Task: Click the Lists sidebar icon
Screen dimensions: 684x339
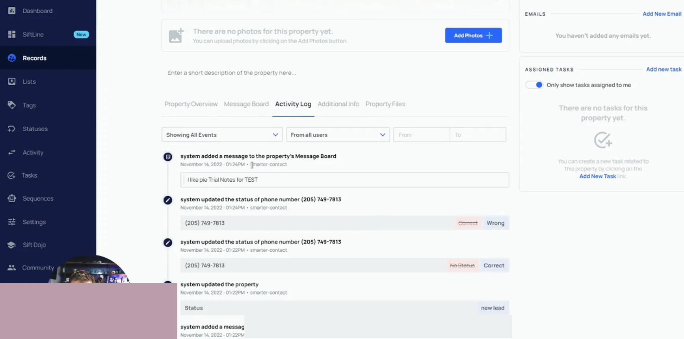Action: point(12,81)
